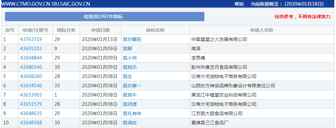
Task: Click the 申请日期 column header
Action: pyautogui.click(x=100, y=30)
